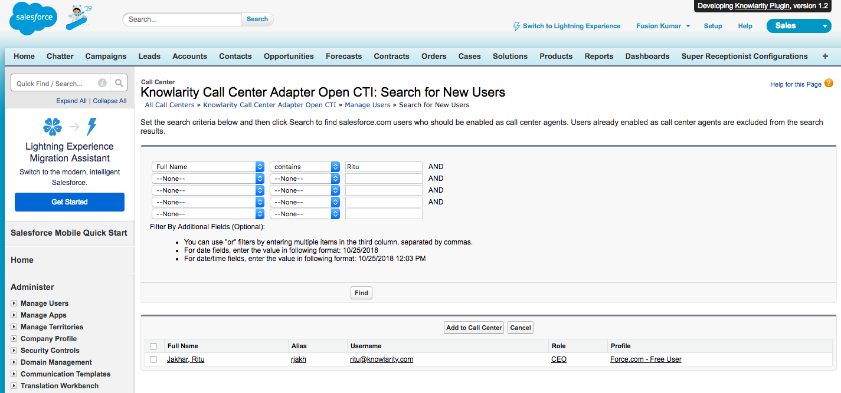Click the filter value field containing Ritu
The height and width of the screenshot is (393, 841).
(384, 167)
